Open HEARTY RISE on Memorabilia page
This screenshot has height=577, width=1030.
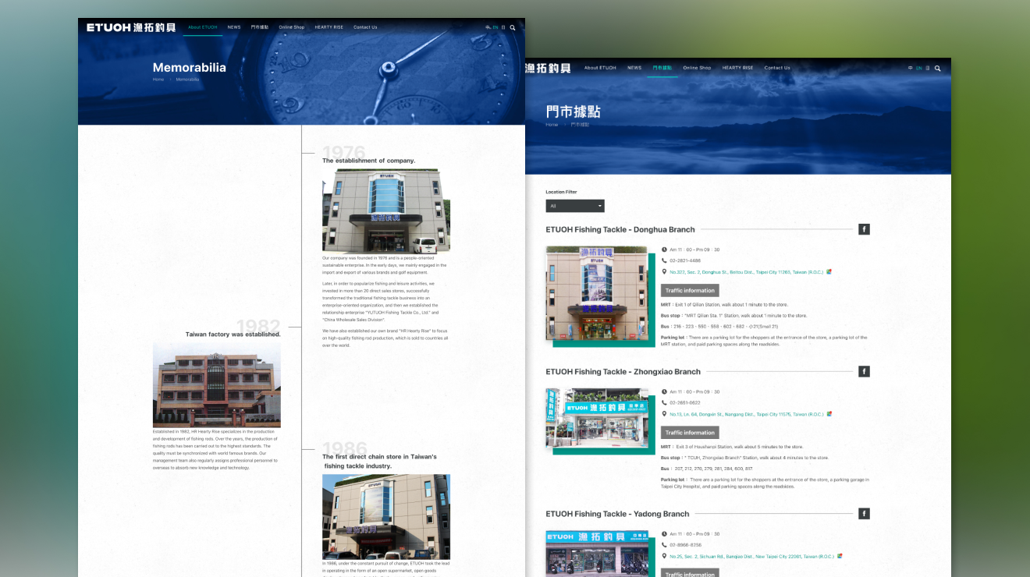[329, 27]
